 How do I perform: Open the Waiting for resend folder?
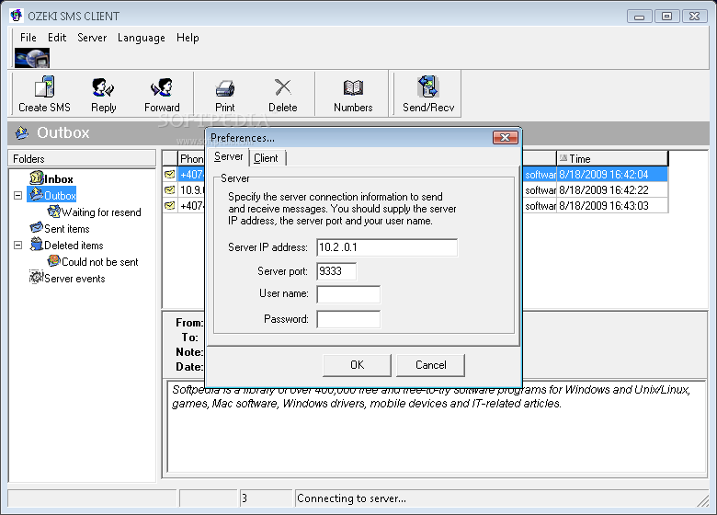(94, 212)
